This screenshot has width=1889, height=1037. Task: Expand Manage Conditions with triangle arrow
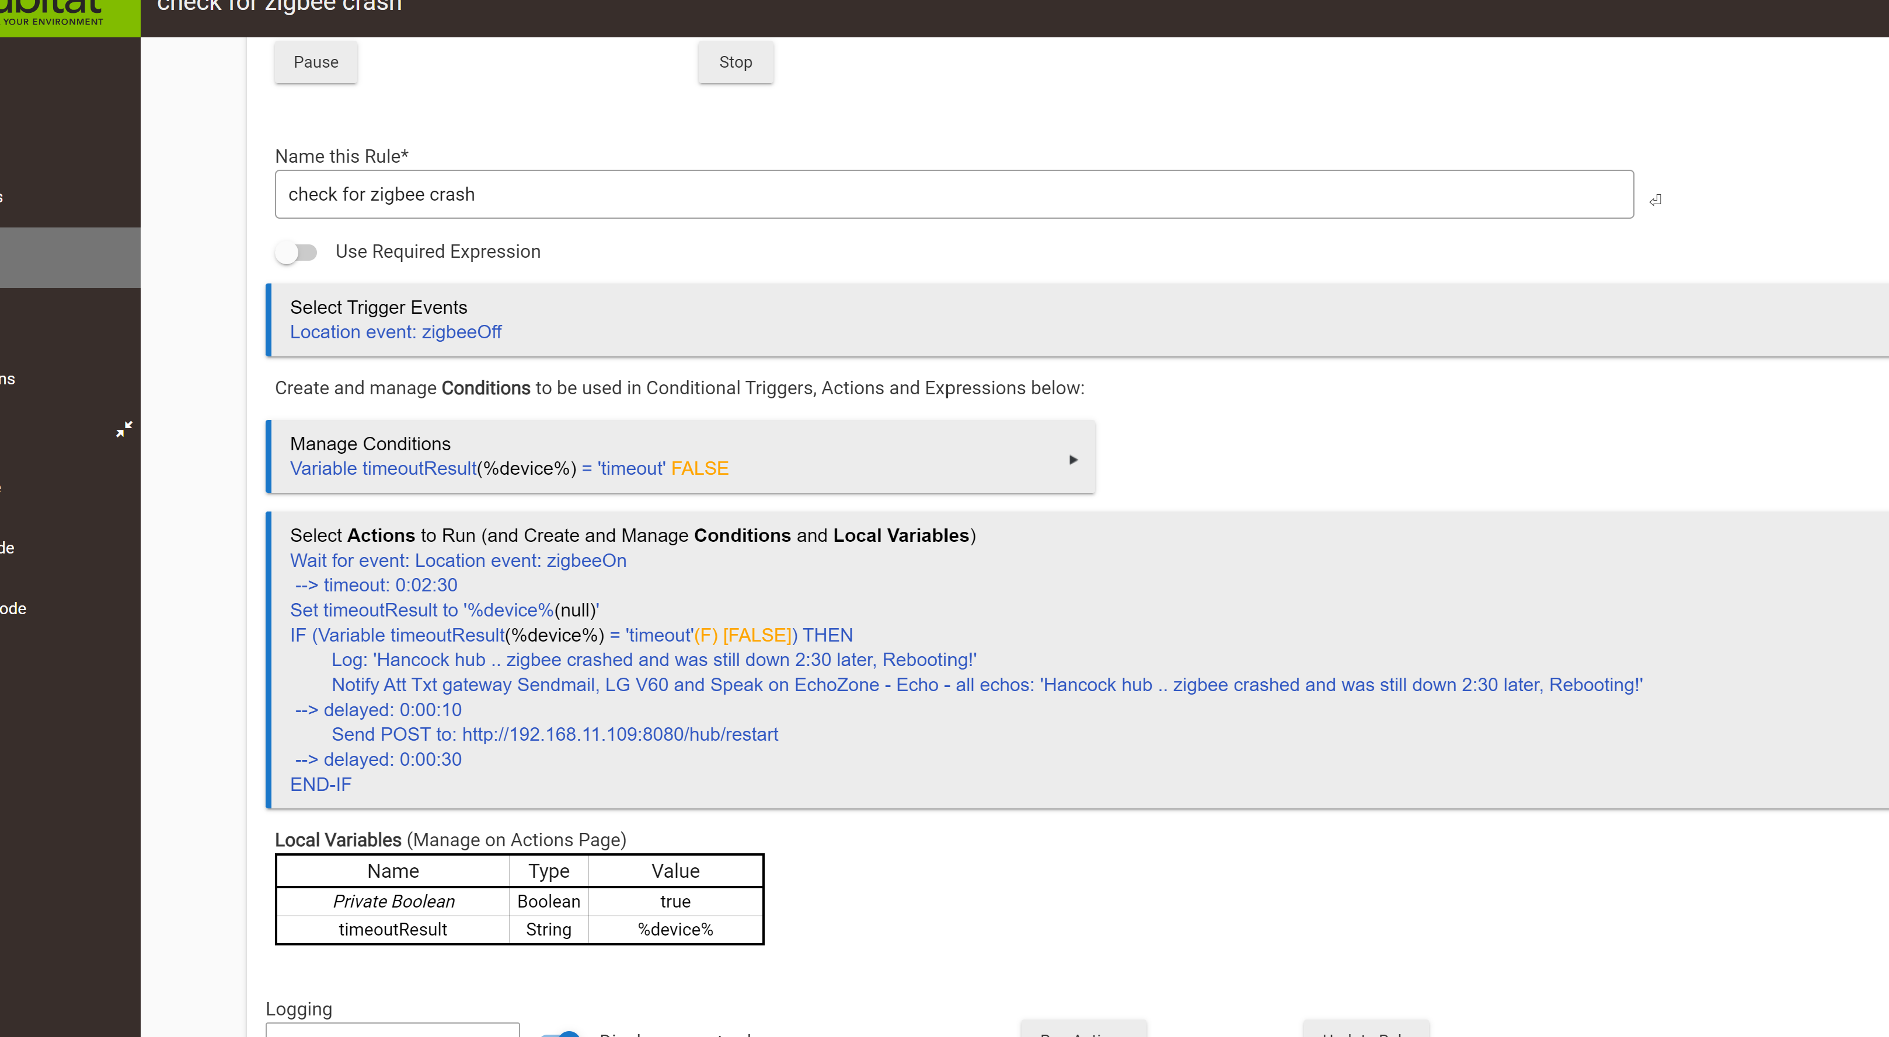(x=1073, y=460)
